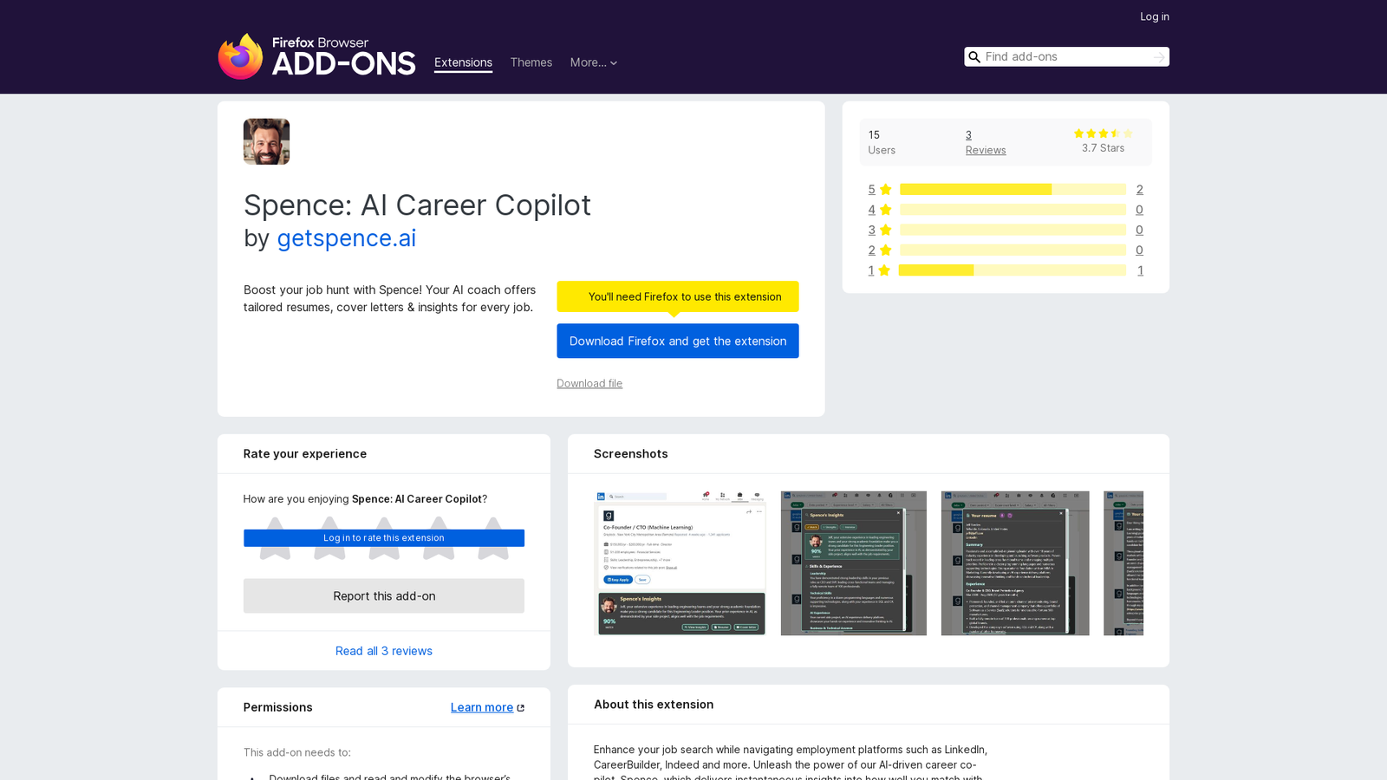Open the getspence.ai author link
This screenshot has height=780, width=1387.
tap(347, 238)
